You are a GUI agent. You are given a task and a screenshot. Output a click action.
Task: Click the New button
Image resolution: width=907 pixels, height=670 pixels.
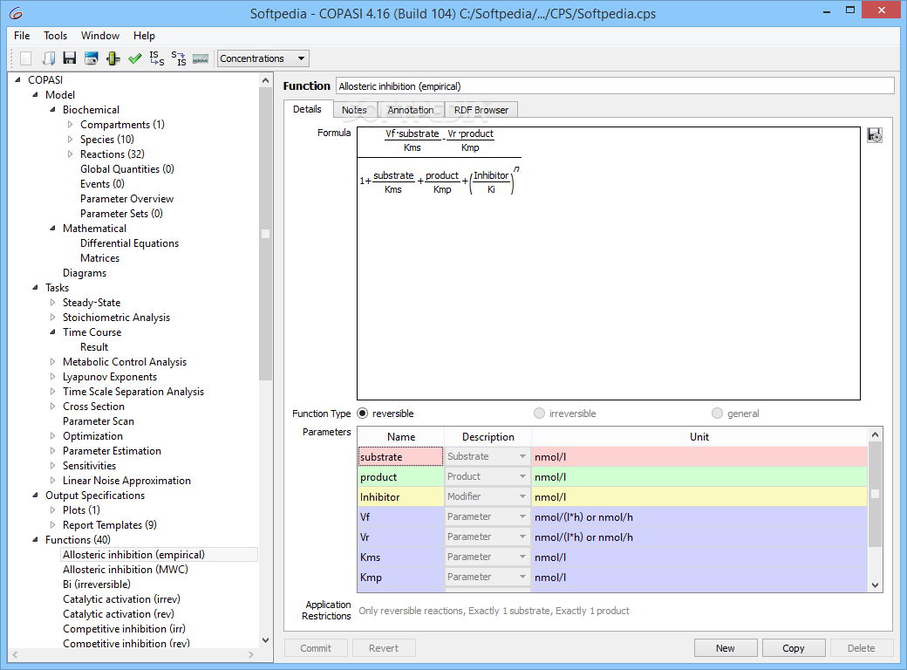tap(725, 648)
